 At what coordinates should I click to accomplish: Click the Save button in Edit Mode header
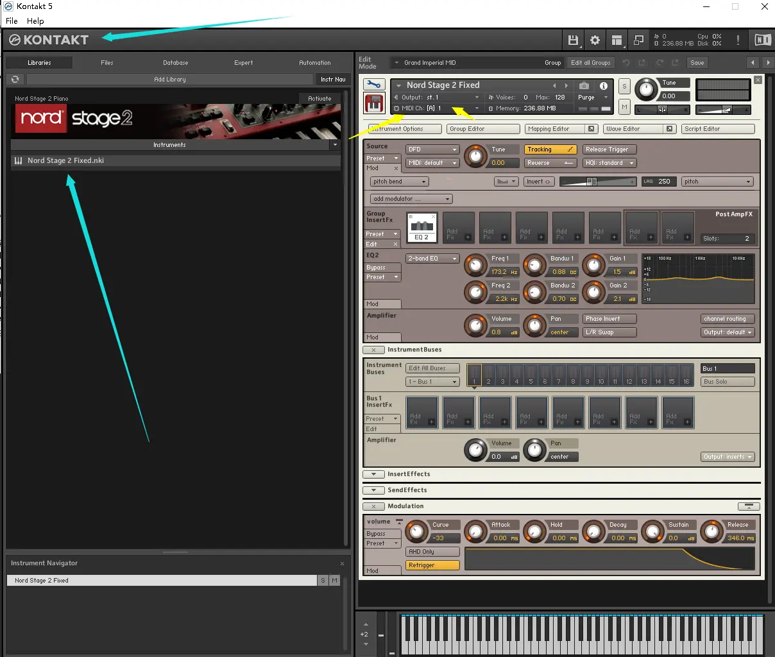697,62
